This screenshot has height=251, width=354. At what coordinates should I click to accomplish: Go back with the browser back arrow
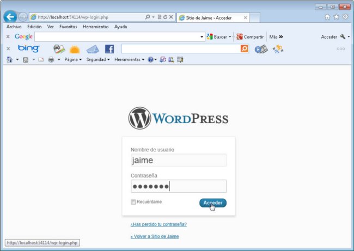tap(10, 17)
